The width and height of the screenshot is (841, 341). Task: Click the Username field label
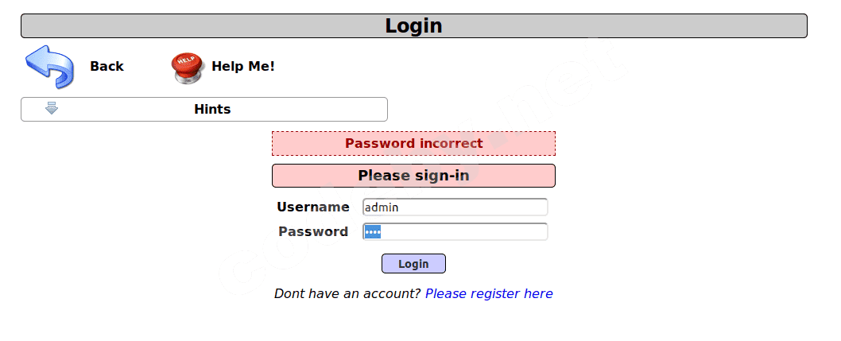313,207
